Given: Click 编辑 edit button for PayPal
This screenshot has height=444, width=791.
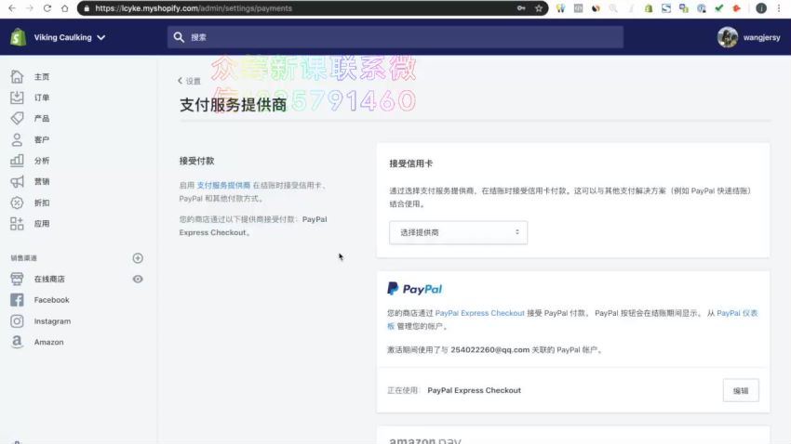Looking at the screenshot, I should tap(741, 391).
